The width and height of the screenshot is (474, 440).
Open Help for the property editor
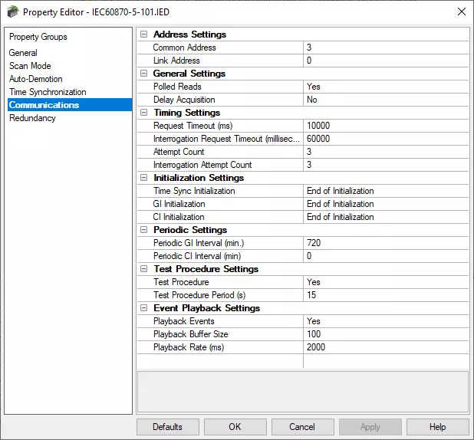tap(438, 427)
